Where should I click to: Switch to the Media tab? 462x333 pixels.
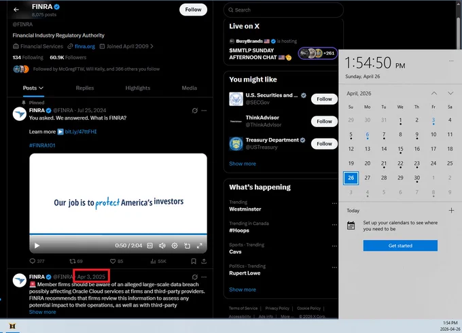pos(189,88)
